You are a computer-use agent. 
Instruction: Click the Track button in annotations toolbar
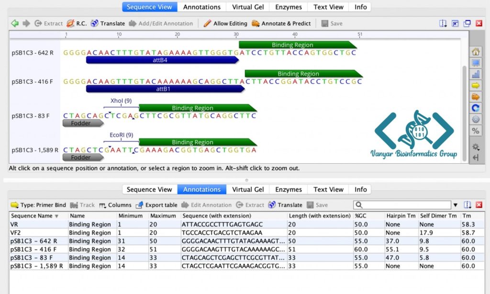82,205
